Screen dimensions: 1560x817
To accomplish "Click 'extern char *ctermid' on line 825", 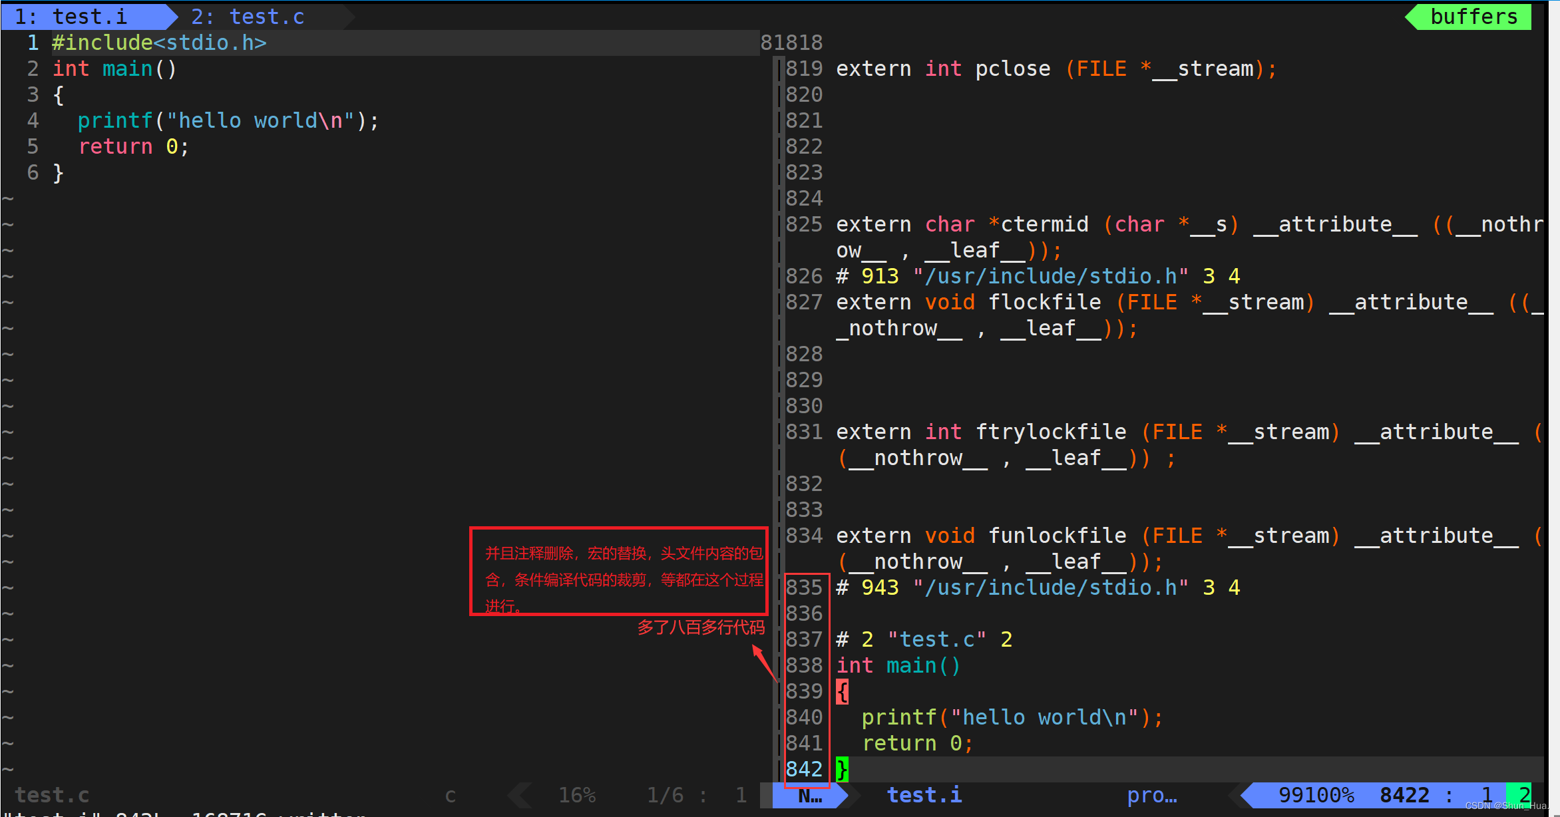I will click(962, 224).
